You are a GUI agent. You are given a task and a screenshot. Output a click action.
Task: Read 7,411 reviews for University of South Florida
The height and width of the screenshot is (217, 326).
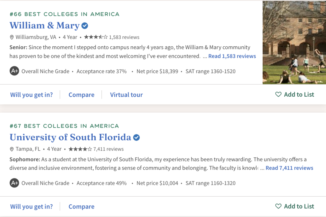tap(289, 168)
